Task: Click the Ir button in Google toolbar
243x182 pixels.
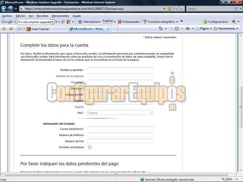Action: pyautogui.click(x=56, y=22)
